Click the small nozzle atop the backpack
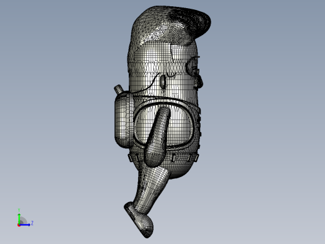This screenshot has height=244, width=325. tap(119, 89)
